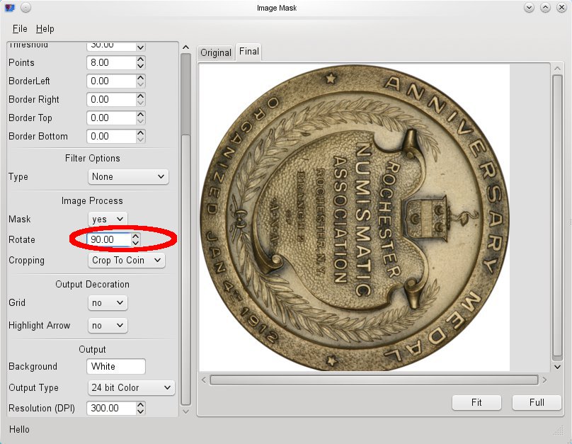Click the BorderLeft value field

111,81
